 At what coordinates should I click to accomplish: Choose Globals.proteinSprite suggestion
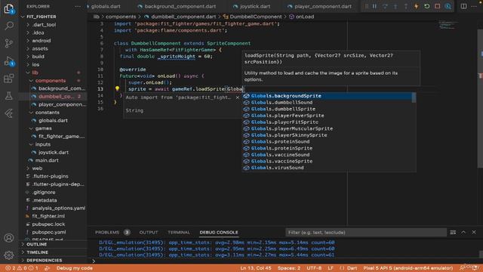[328, 148]
